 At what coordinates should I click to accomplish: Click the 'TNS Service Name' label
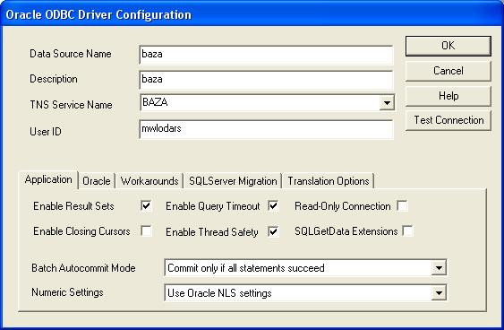click(71, 105)
